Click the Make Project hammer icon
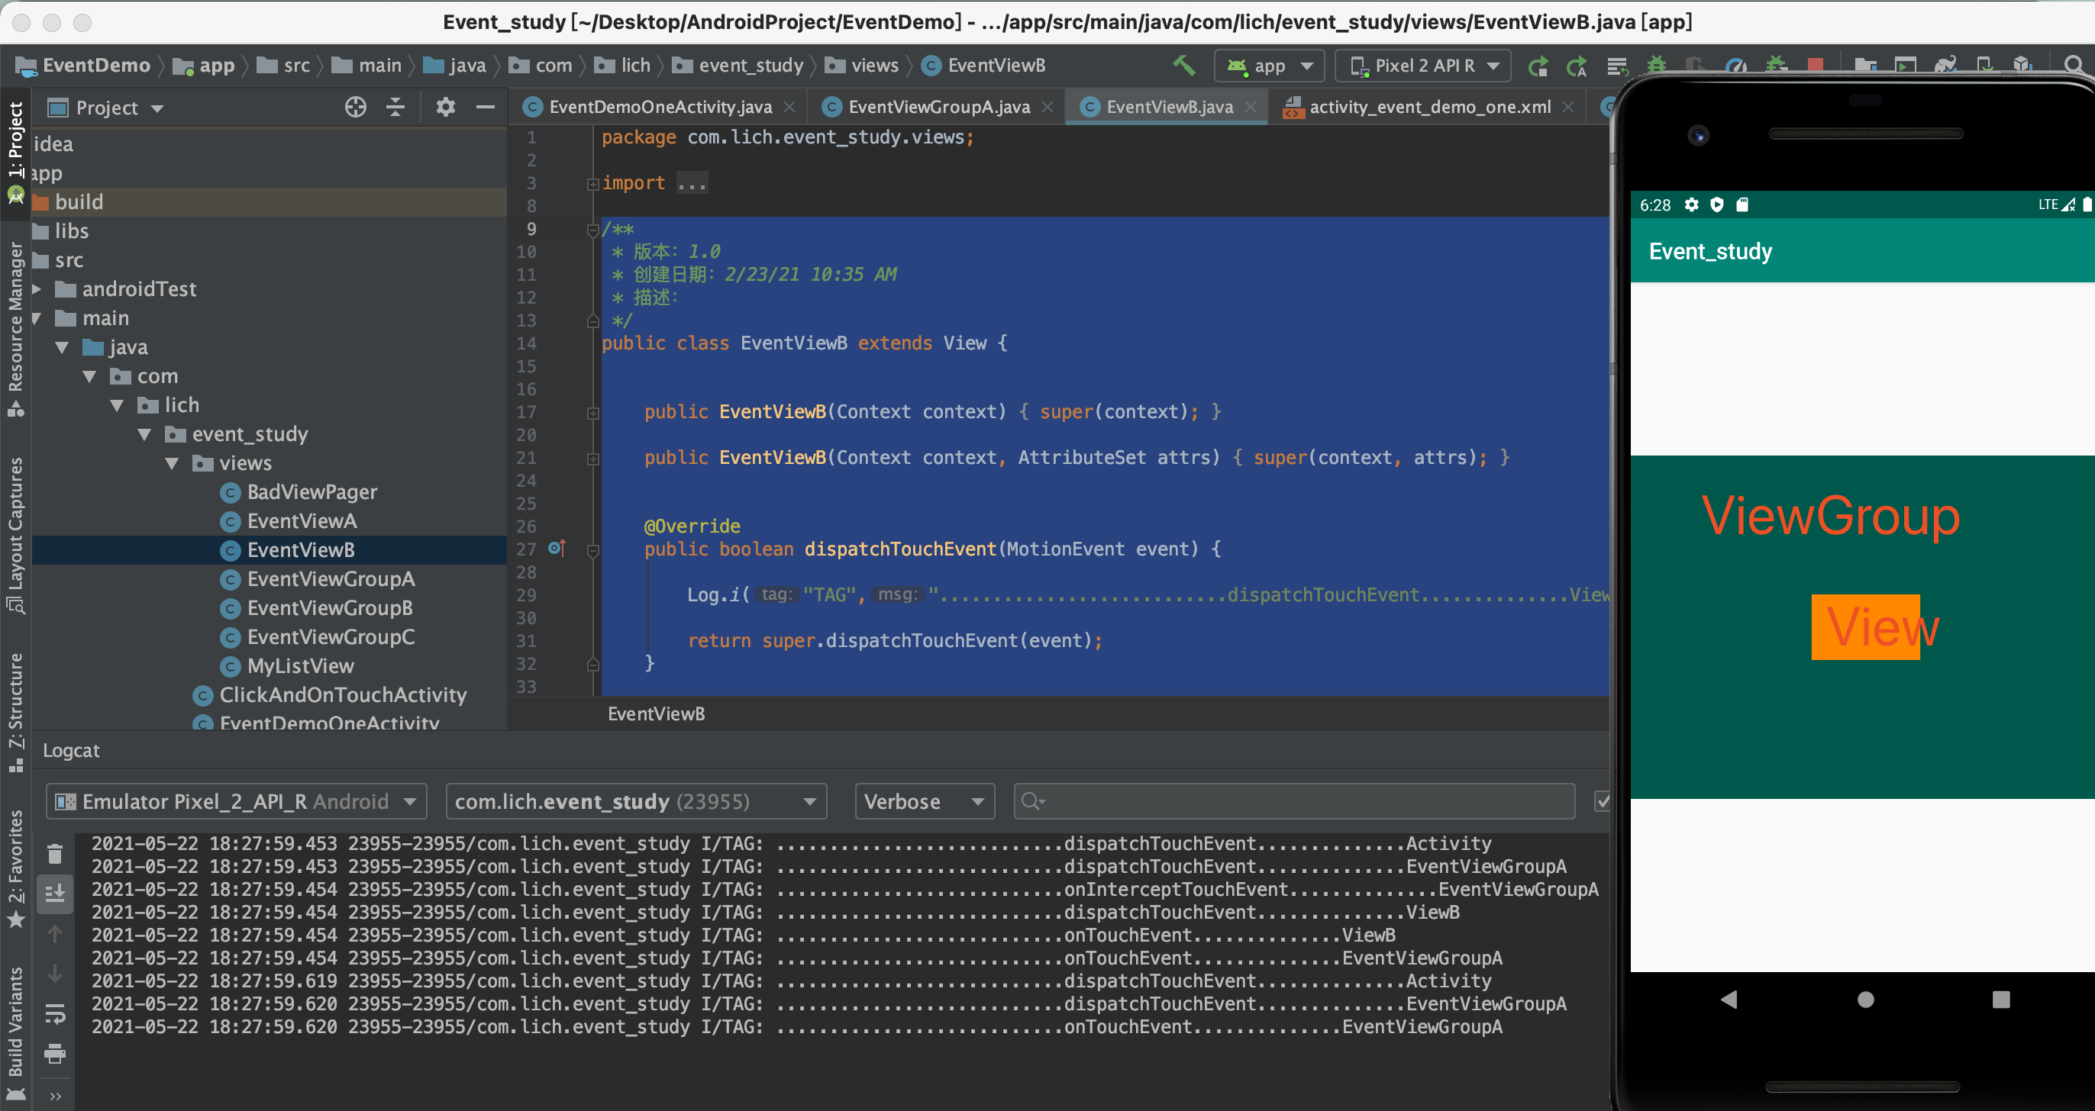 tap(1184, 65)
